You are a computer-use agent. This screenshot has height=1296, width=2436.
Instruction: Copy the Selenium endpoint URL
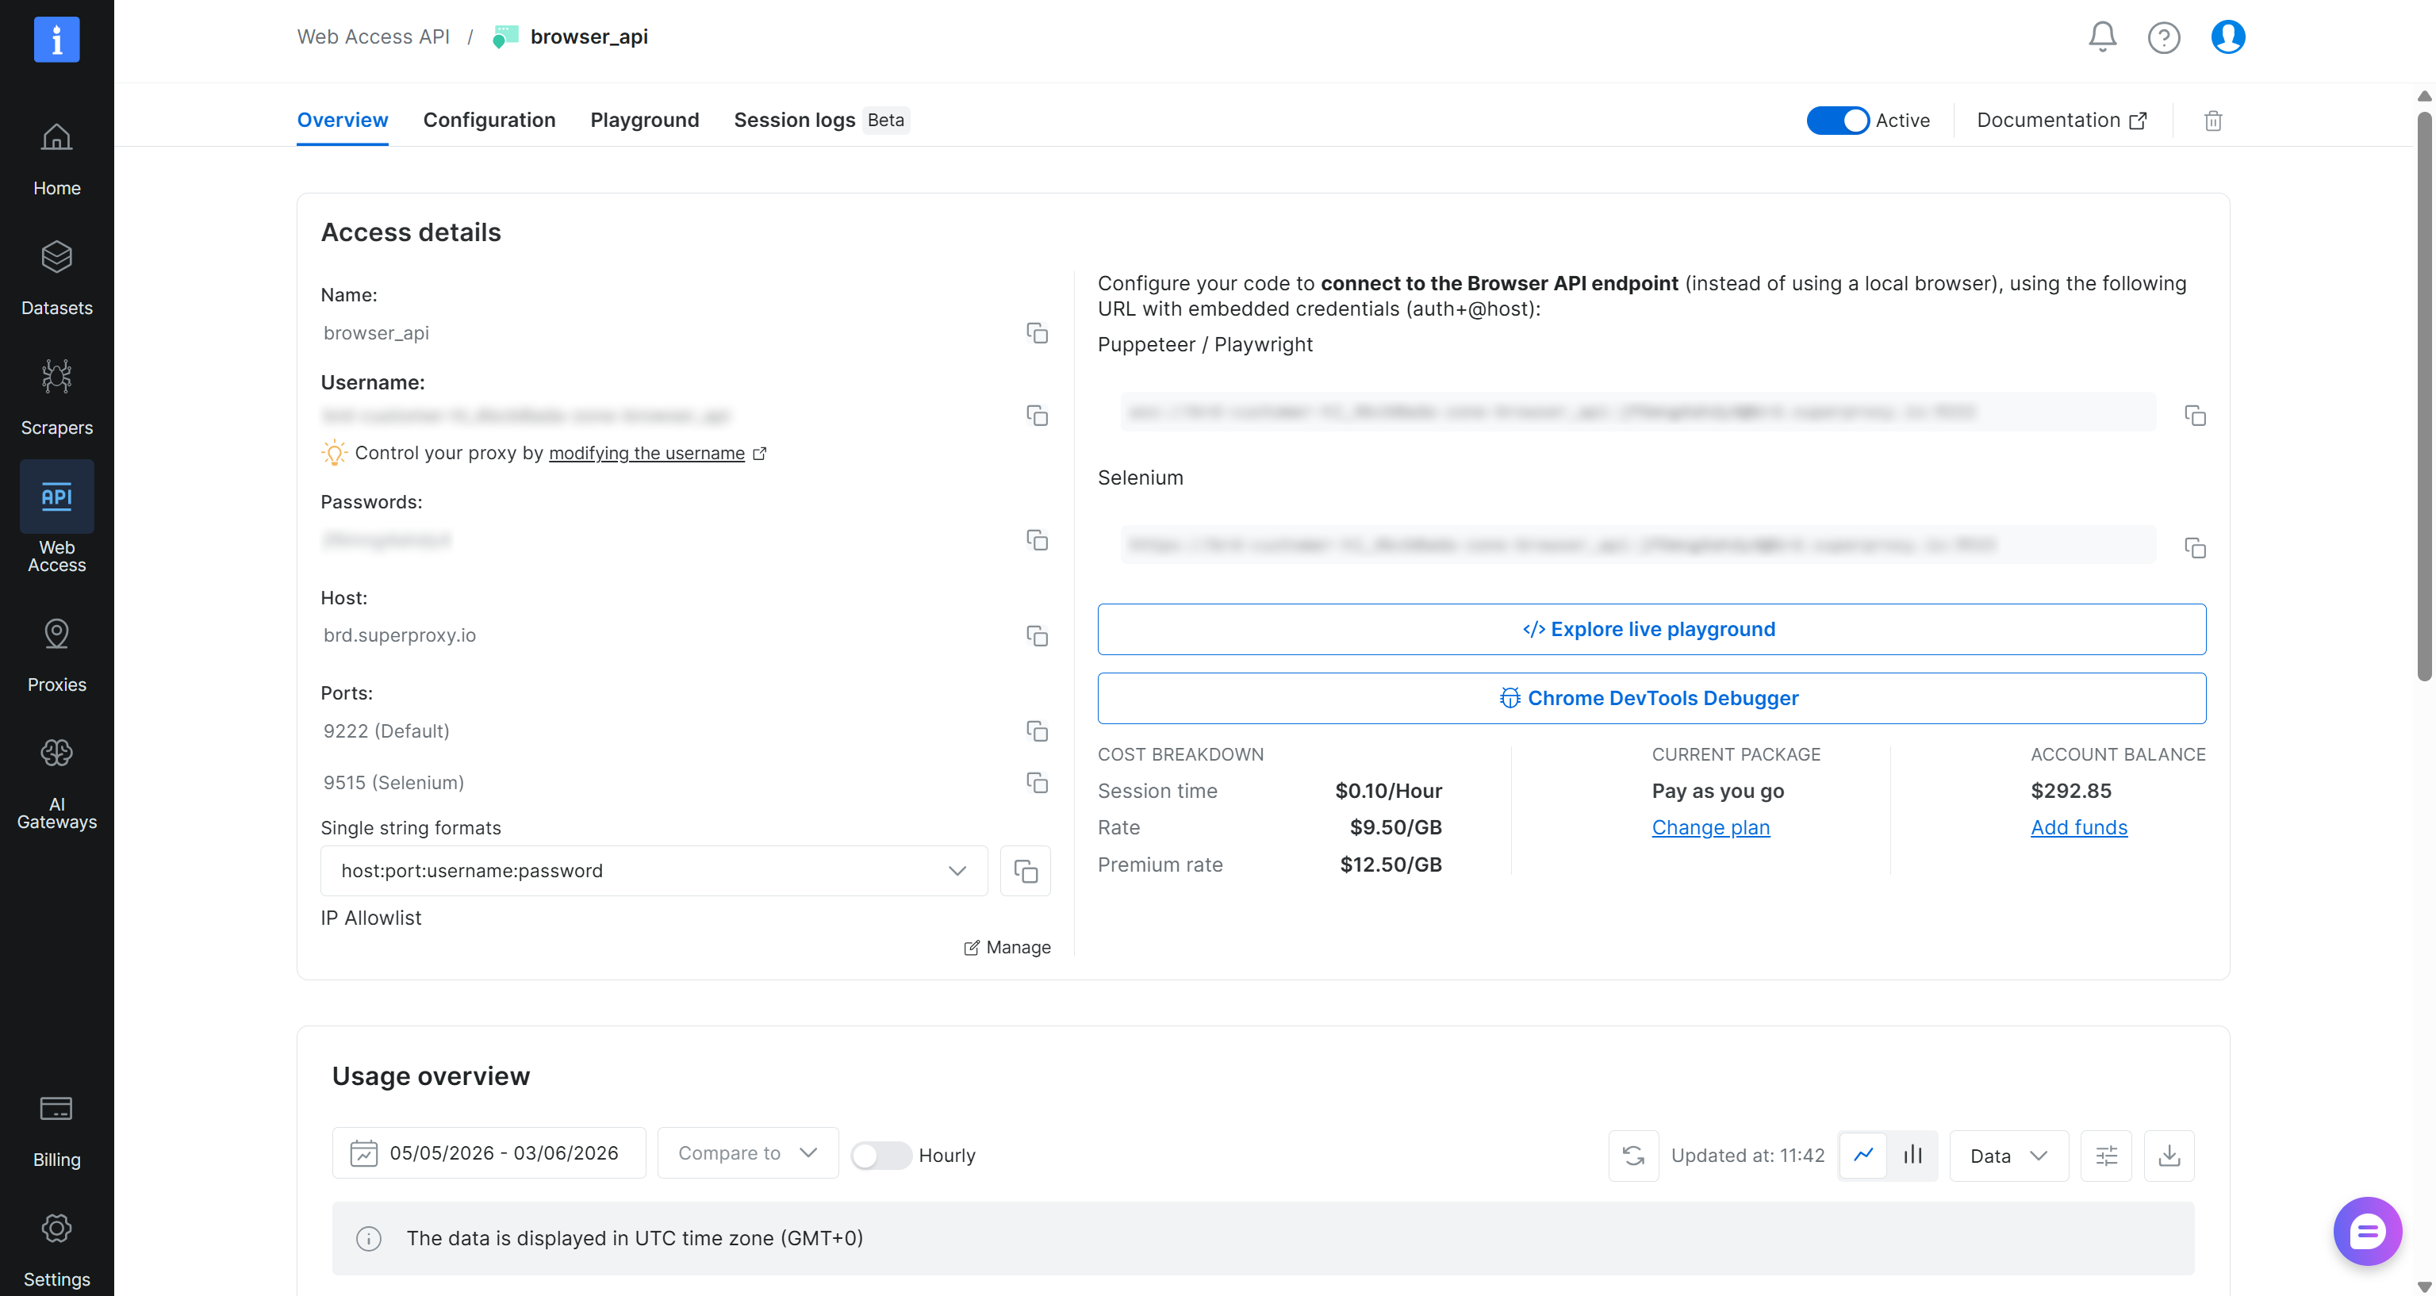click(2195, 548)
